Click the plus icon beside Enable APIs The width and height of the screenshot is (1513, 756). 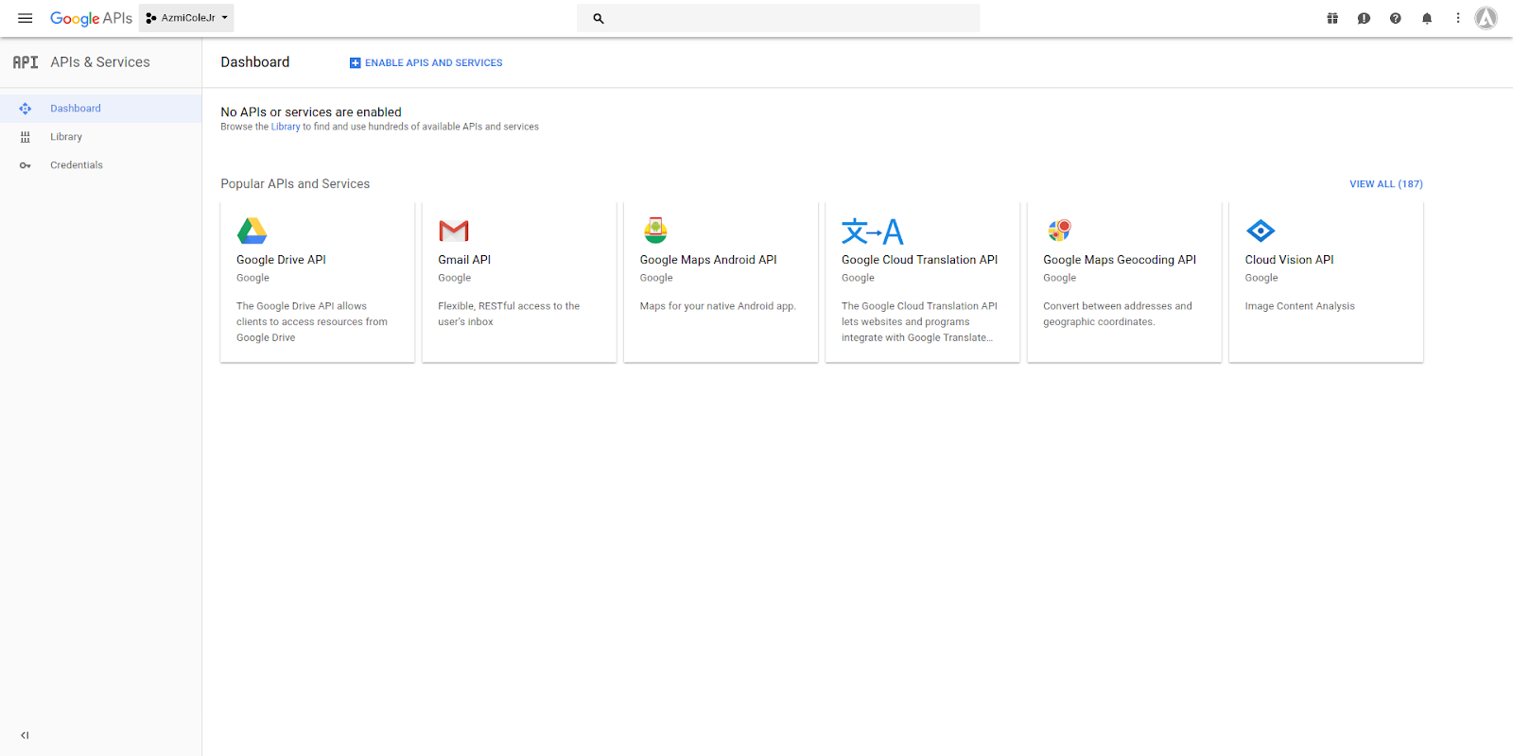click(355, 63)
